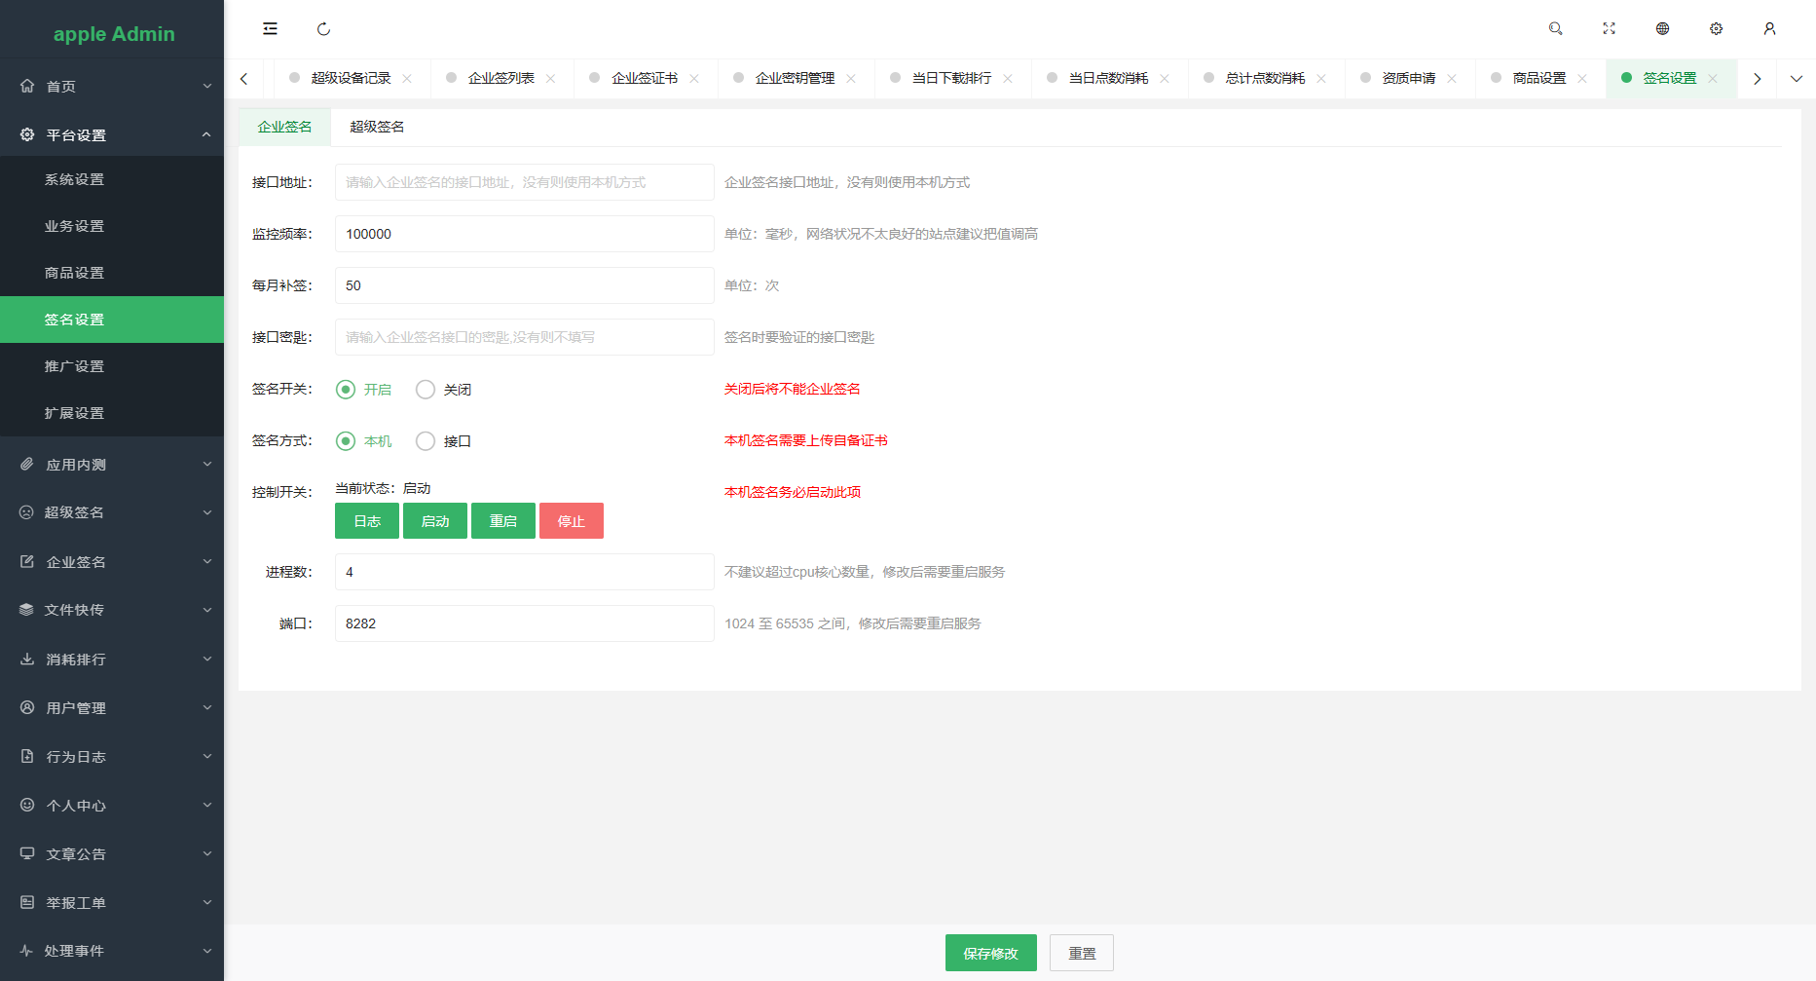Click the red 停止 button
1816x981 pixels.
pos(571,521)
